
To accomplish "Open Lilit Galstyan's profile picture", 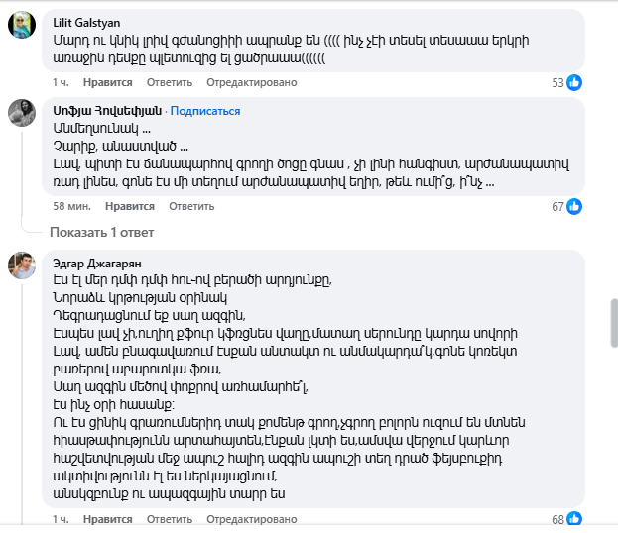I will 23,25.
